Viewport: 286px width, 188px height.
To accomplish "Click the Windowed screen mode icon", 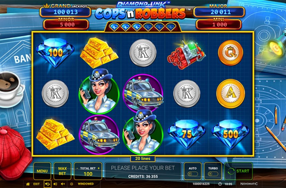I will tap(71, 184).
